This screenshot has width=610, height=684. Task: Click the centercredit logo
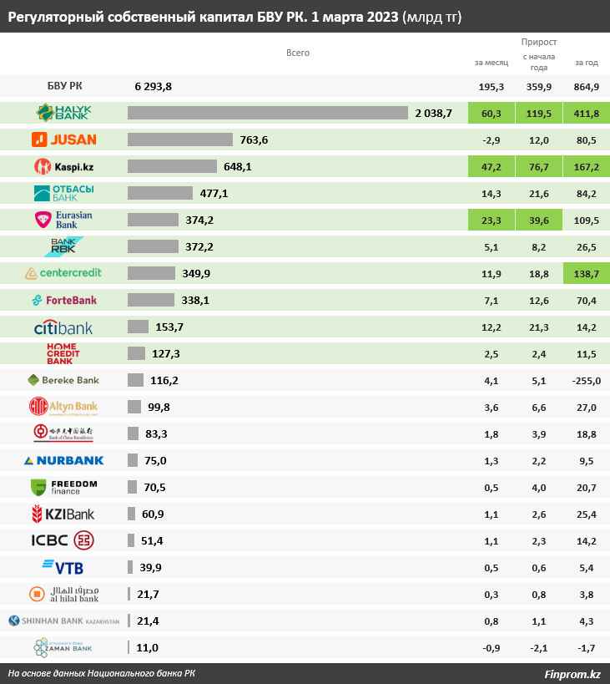[x=63, y=273]
